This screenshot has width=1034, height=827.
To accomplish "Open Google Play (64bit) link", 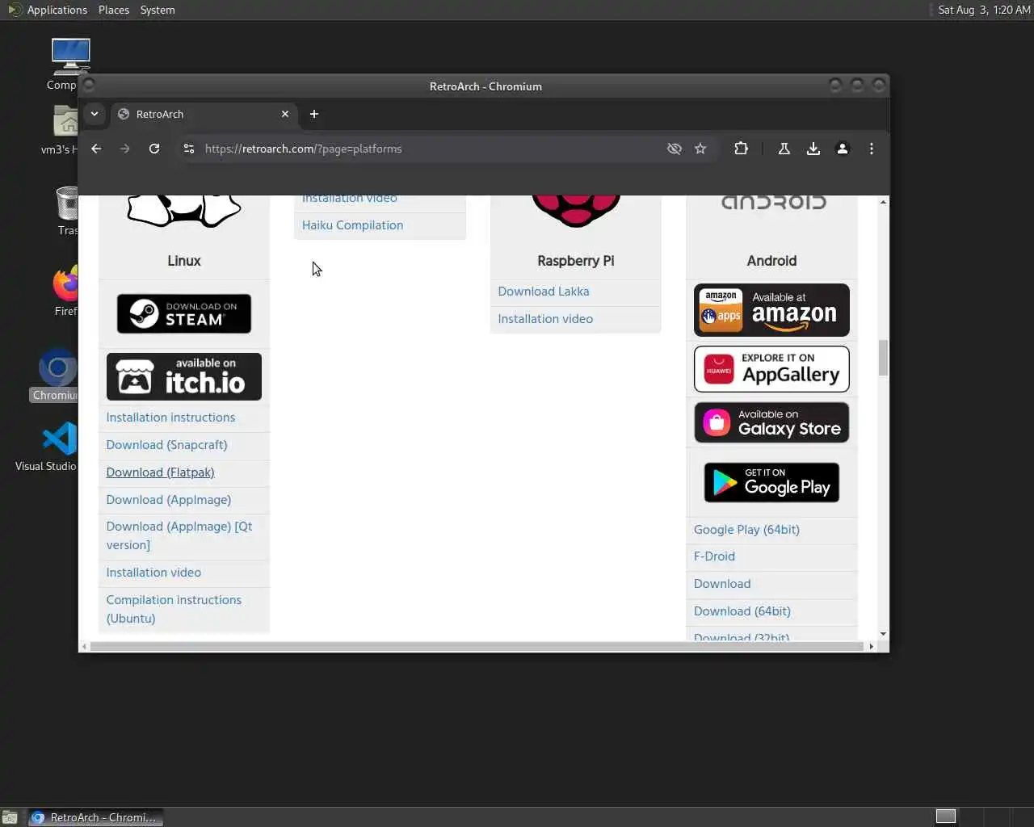I will [746, 530].
